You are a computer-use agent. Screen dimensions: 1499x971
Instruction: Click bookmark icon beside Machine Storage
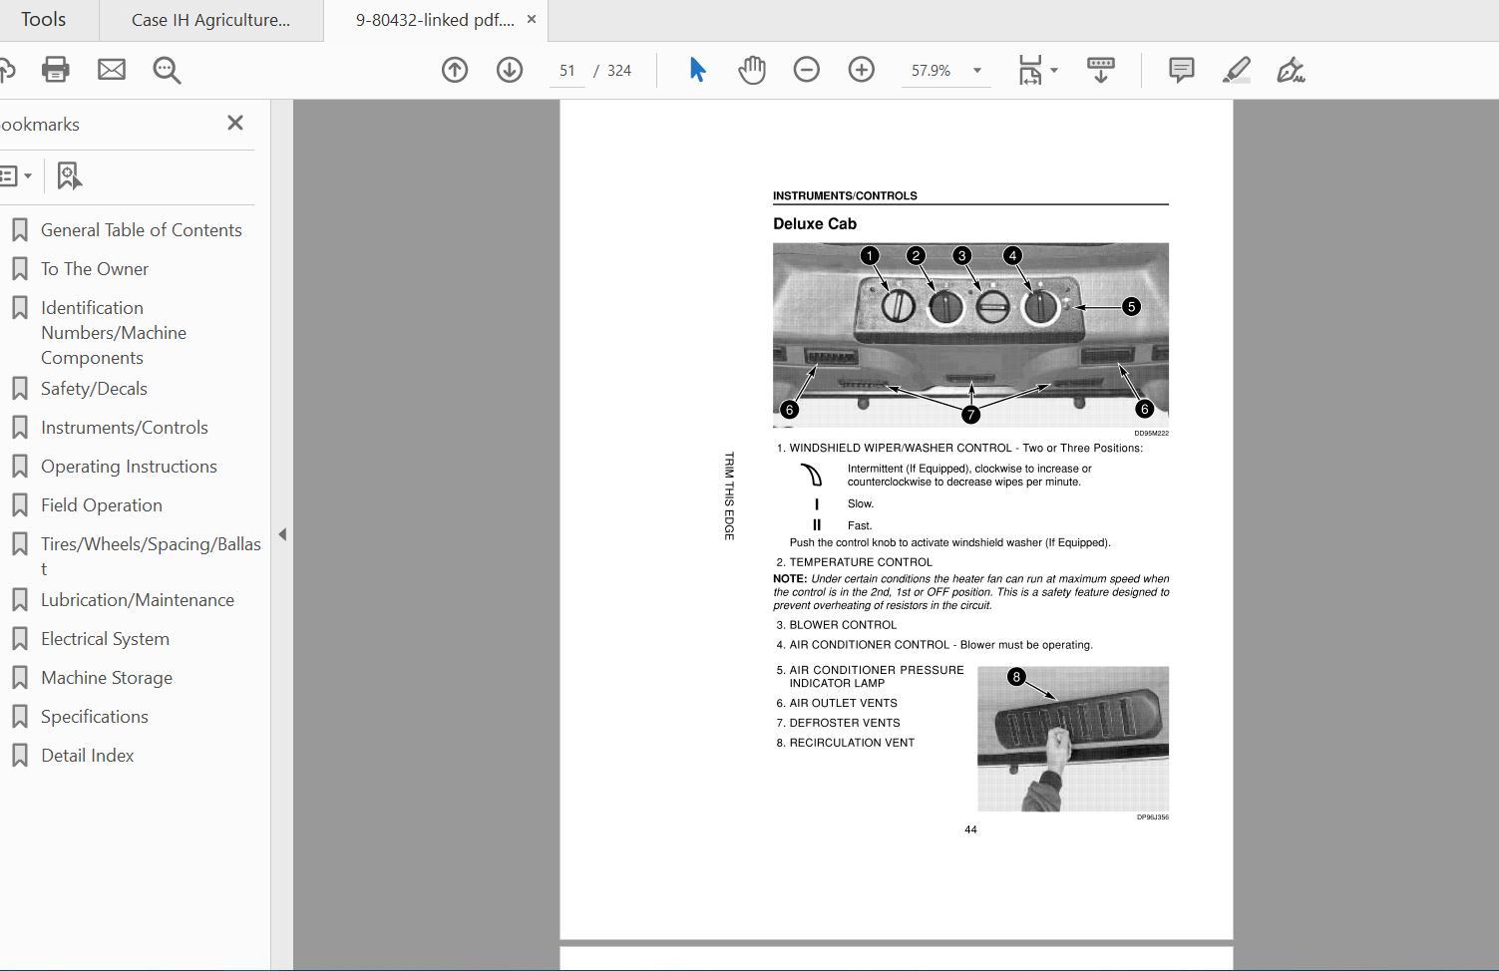20,678
